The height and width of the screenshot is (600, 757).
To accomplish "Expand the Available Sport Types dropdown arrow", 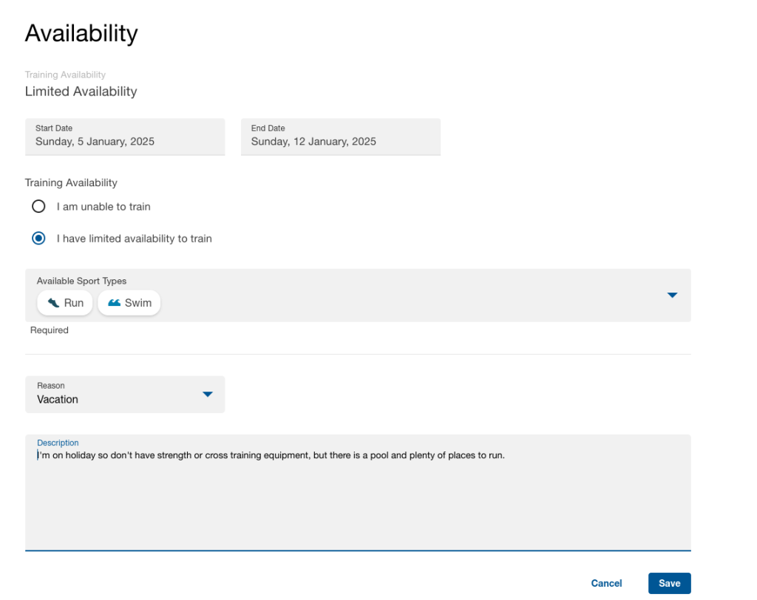I will point(671,296).
